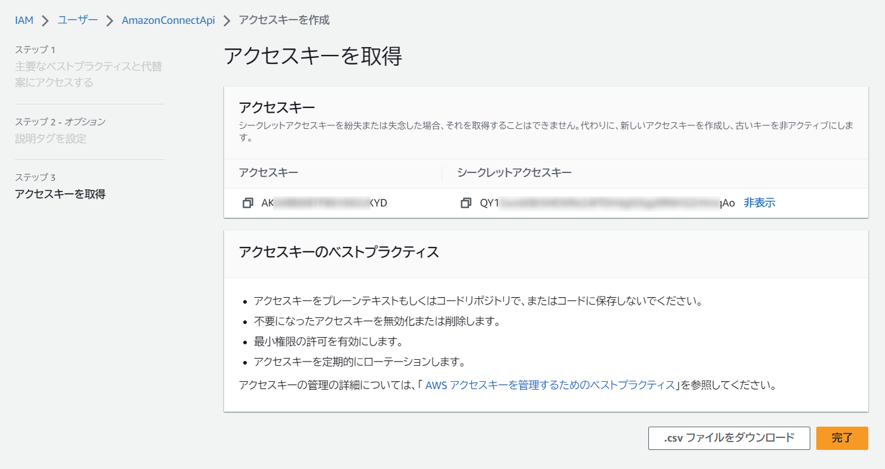Viewport: 885px width, 469px height.
Task: Click the blurred access key value starting AK
Action: (x=324, y=203)
